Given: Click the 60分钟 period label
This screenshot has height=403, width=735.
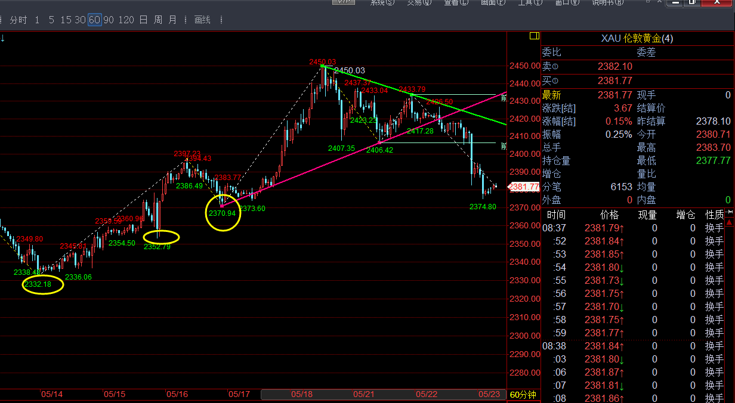Looking at the screenshot, I should point(523,395).
